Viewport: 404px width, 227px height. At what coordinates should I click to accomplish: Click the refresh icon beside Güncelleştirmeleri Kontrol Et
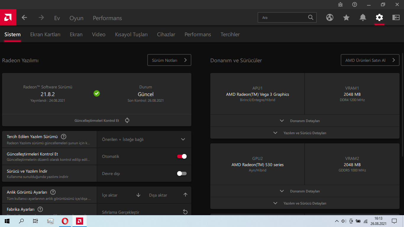pyautogui.click(x=127, y=120)
